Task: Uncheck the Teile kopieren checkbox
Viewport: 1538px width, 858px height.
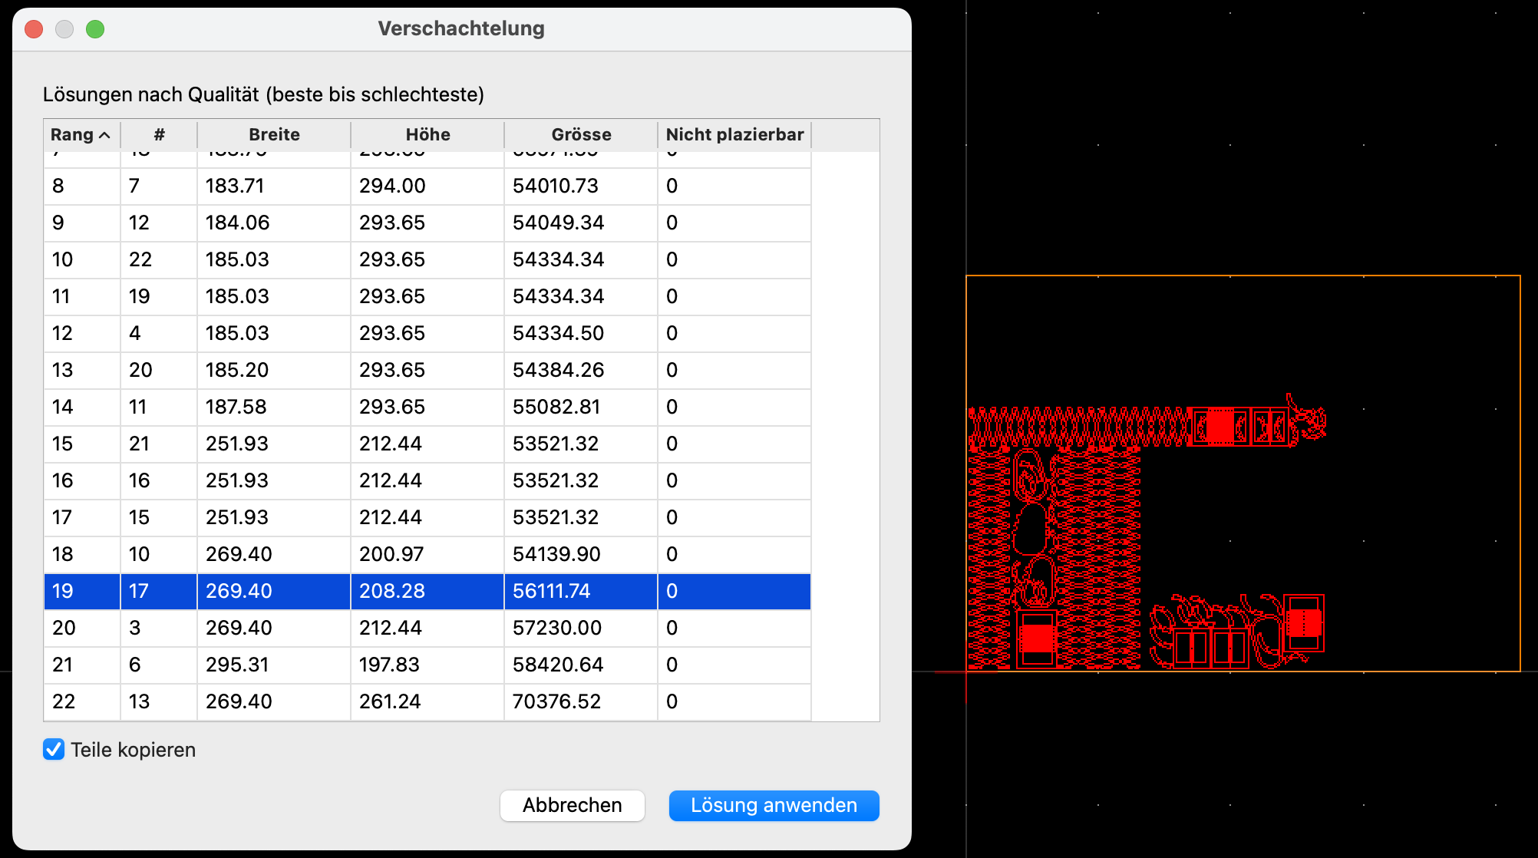Action: tap(54, 750)
